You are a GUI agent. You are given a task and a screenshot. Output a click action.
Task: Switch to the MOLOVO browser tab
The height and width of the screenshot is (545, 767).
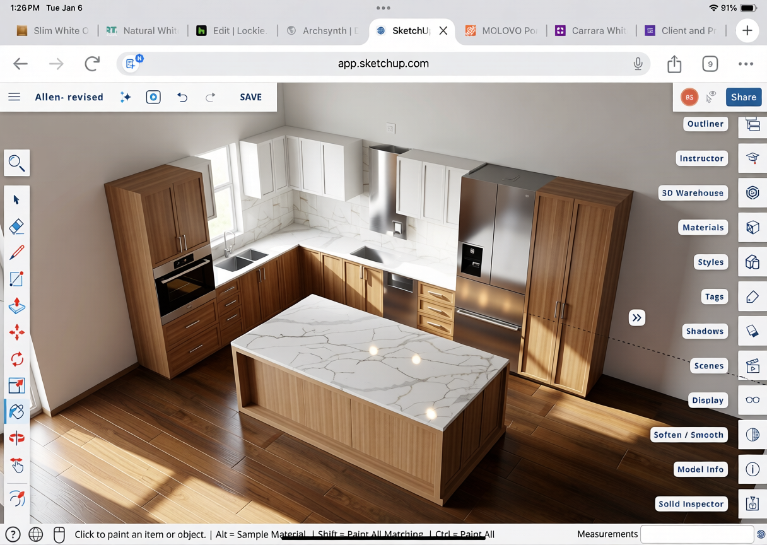click(x=501, y=30)
